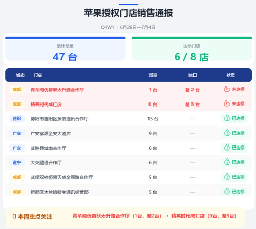
Task: Click the thumbs-down icon in 青羊海优智联太升路合作厅 row
Action: click(227, 89)
